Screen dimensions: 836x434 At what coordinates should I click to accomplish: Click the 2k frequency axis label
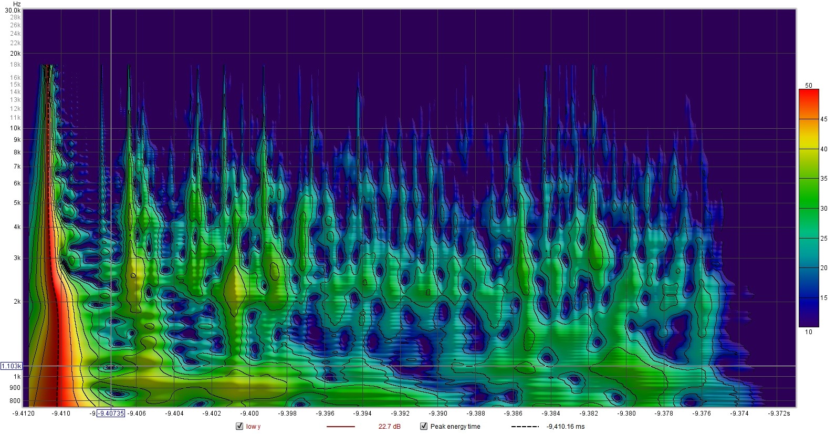17,302
